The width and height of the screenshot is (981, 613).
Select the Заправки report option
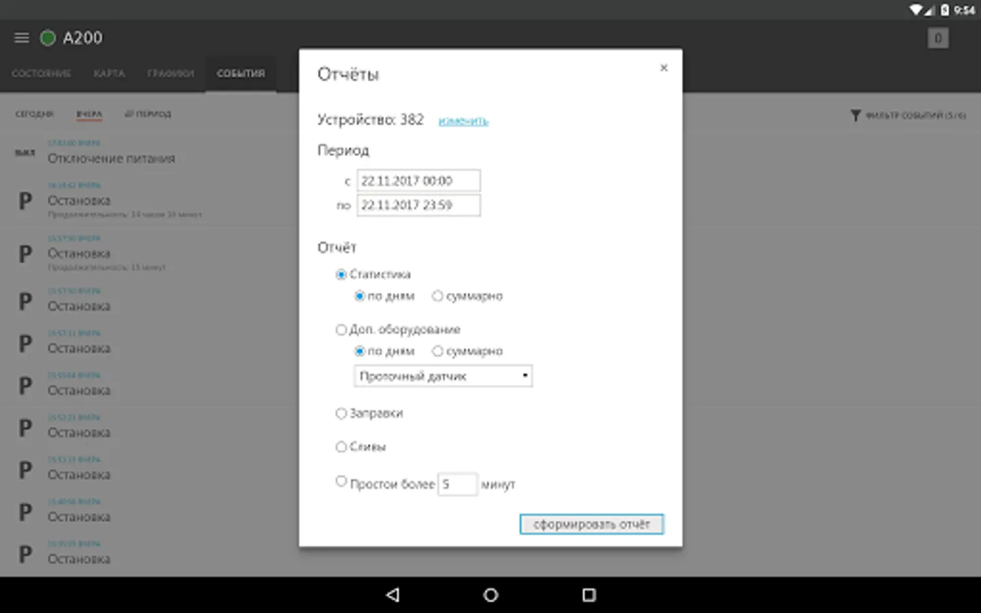[x=341, y=413]
